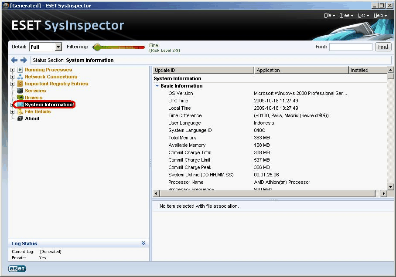396x277 pixels.
Task: Click the System Information icon in tree
Action: point(20,105)
